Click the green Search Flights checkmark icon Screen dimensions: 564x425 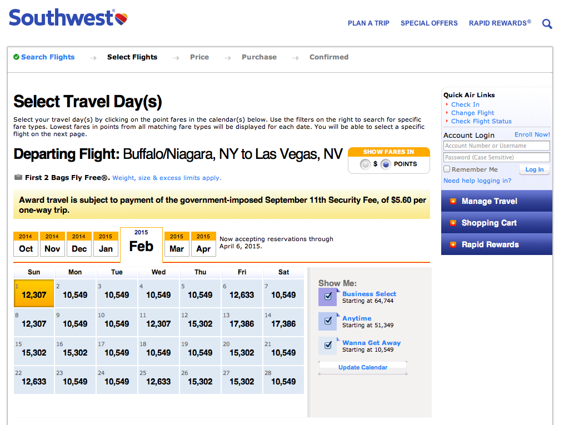pyautogui.click(x=17, y=57)
